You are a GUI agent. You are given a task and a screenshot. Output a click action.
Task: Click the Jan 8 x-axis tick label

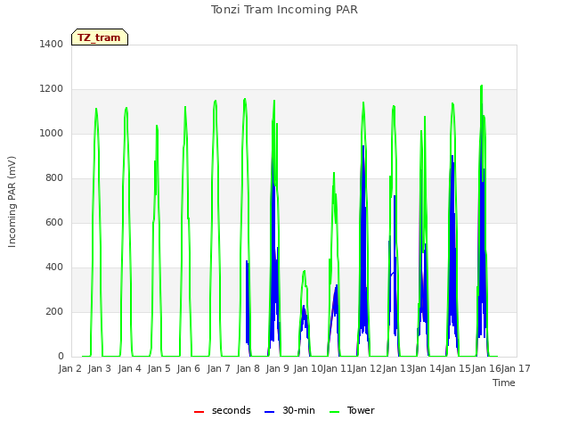(248, 368)
